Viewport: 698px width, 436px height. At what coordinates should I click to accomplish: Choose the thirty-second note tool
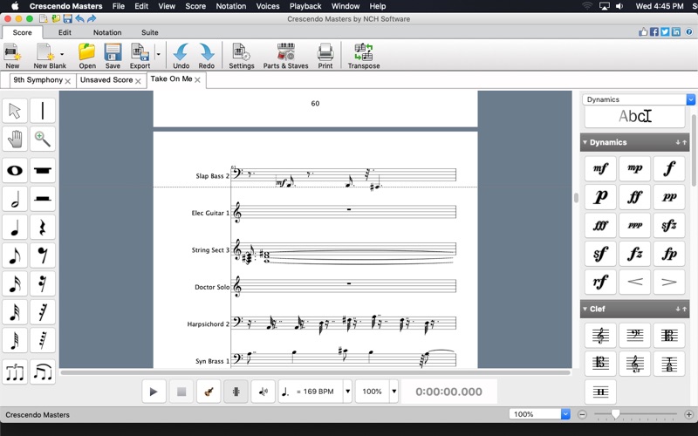coord(15,312)
